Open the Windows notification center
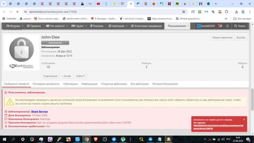The image size is (254, 143). [x=248, y=139]
